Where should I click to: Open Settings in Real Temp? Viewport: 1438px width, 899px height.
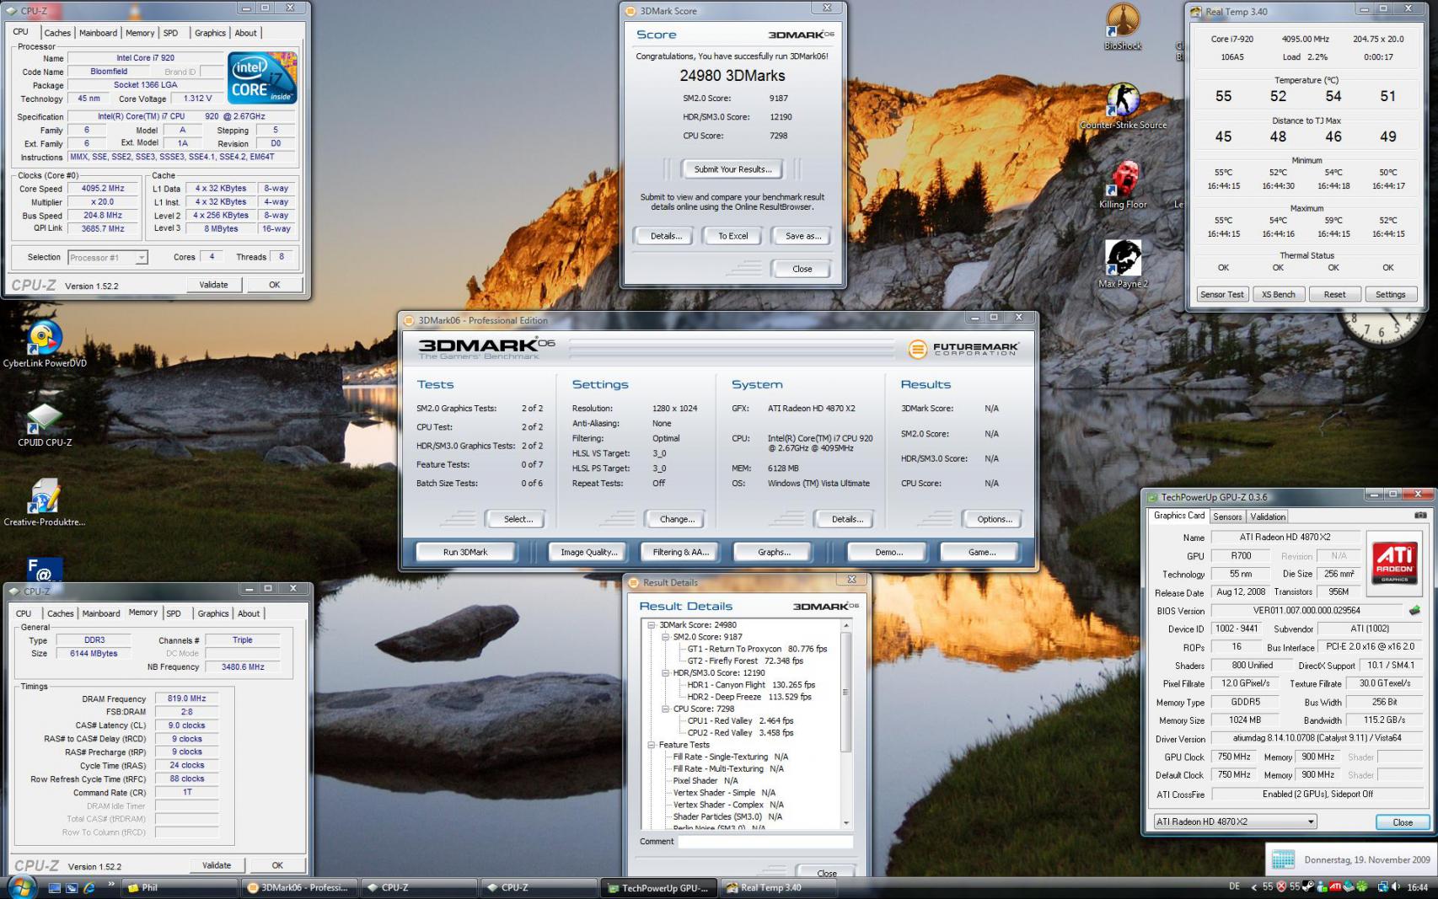[1391, 294]
